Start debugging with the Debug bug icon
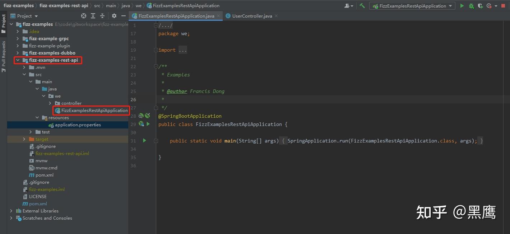510x234 pixels. [x=471, y=6]
